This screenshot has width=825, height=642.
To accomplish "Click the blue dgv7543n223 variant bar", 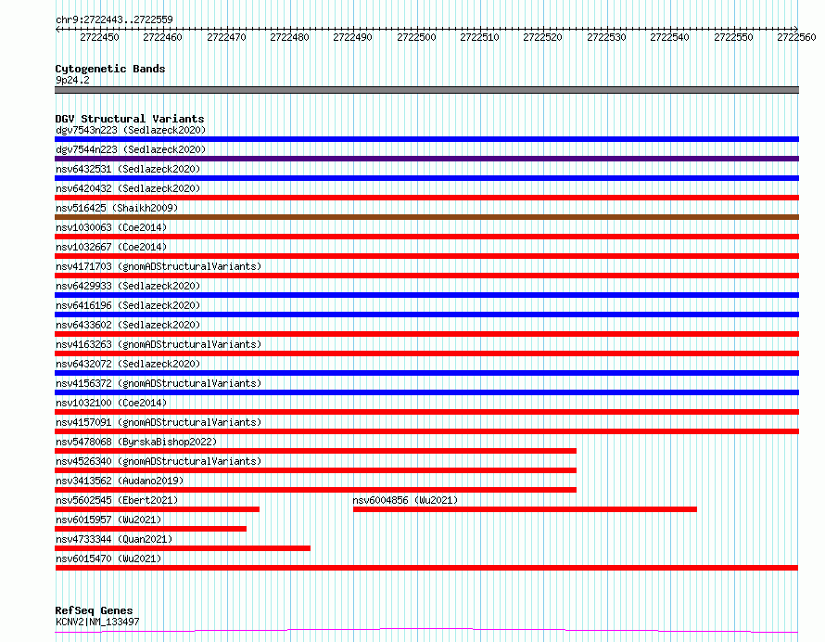I will [426, 139].
